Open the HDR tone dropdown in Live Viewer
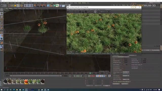This screenshot has height=91, width=162. coord(103,12)
